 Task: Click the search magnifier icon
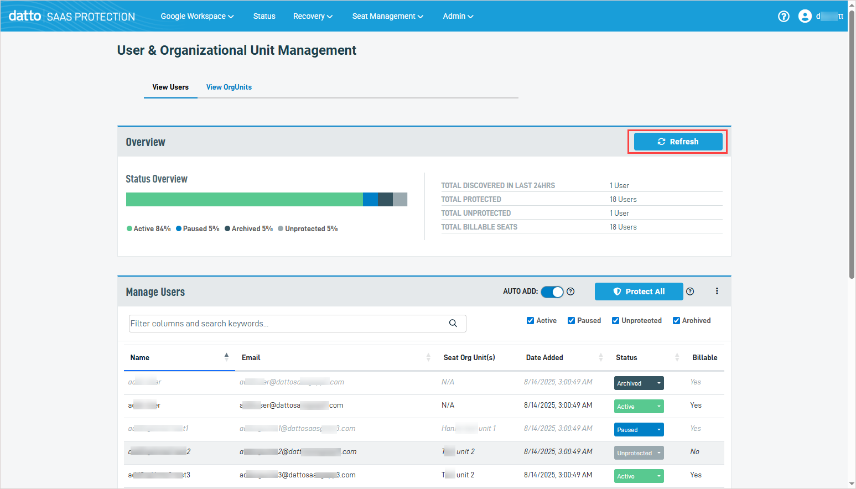pos(453,324)
